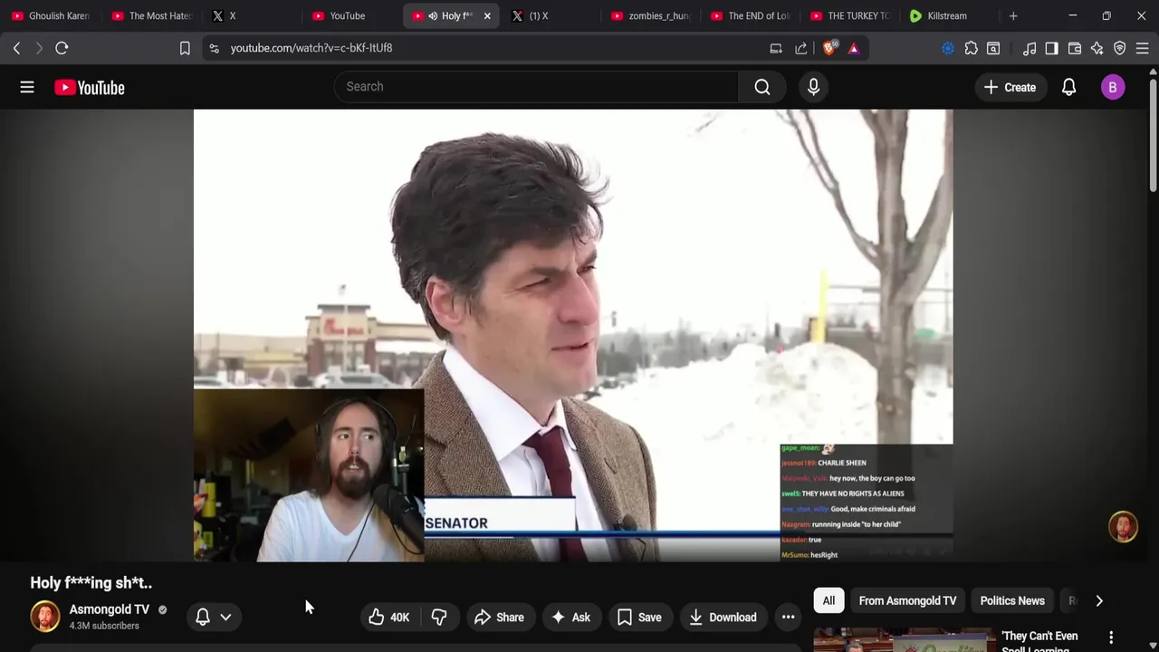The height and width of the screenshot is (652, 1159).
Task: Click the browser address bar URL
Action: click(x=311, y=48)
